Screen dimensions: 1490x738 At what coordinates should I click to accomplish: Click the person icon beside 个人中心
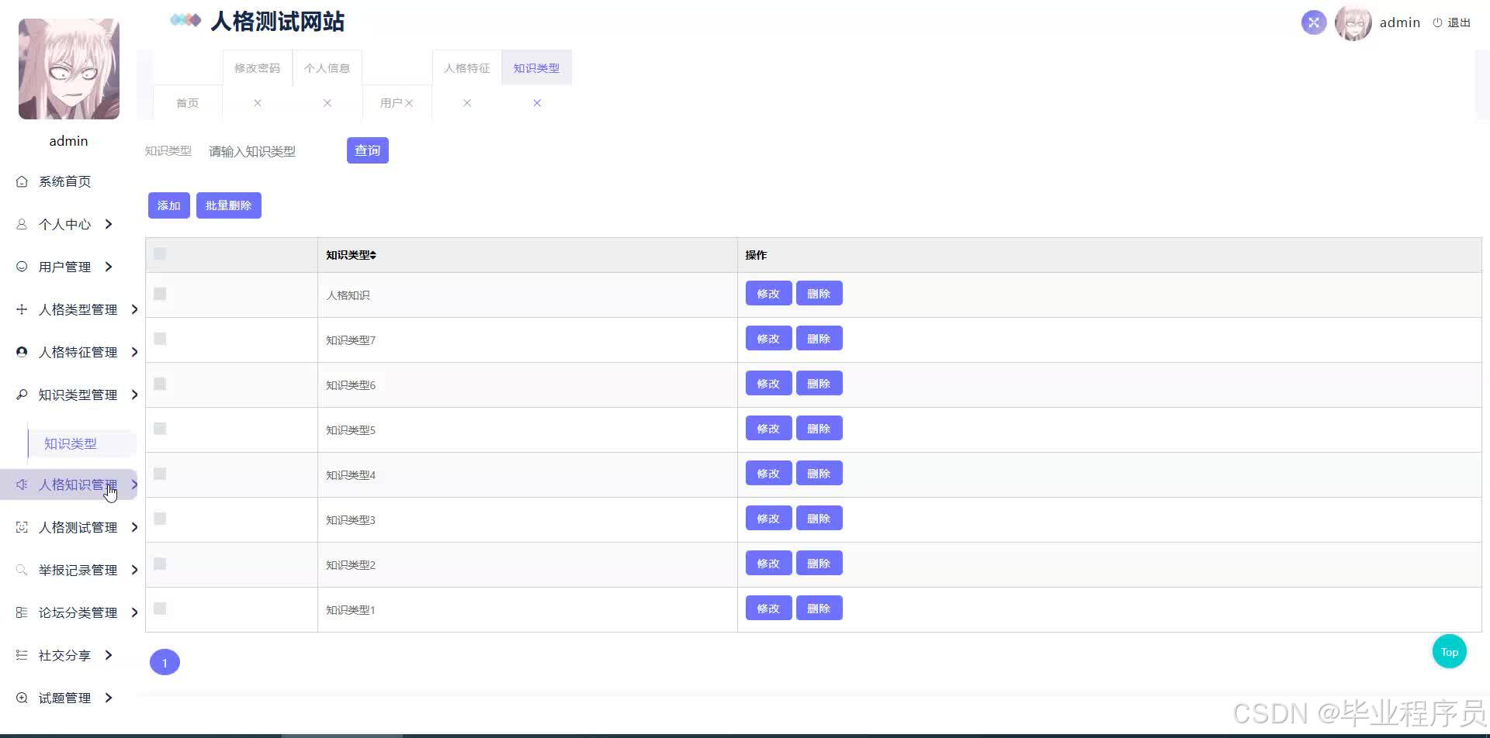(22, 224)
